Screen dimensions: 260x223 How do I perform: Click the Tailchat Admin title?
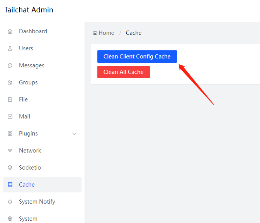[29, 10]
